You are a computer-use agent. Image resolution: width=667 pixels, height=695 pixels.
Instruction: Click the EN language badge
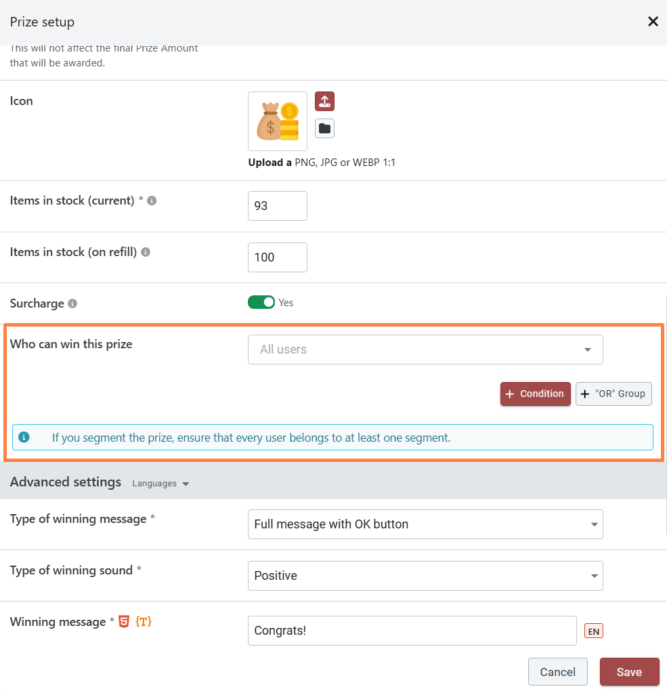[x=593, y=631]
